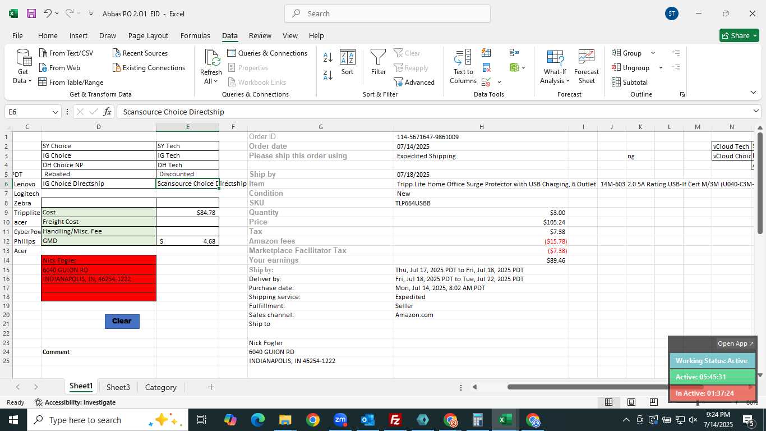Click the Share button
The image size is (766, 431).
739,35
